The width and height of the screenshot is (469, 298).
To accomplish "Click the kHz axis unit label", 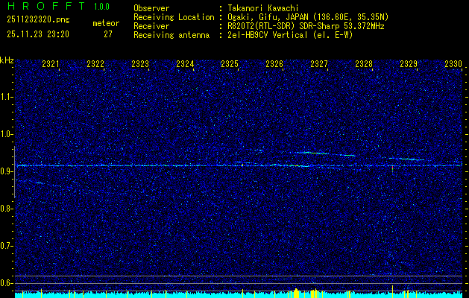I will [x=7, y=60].
